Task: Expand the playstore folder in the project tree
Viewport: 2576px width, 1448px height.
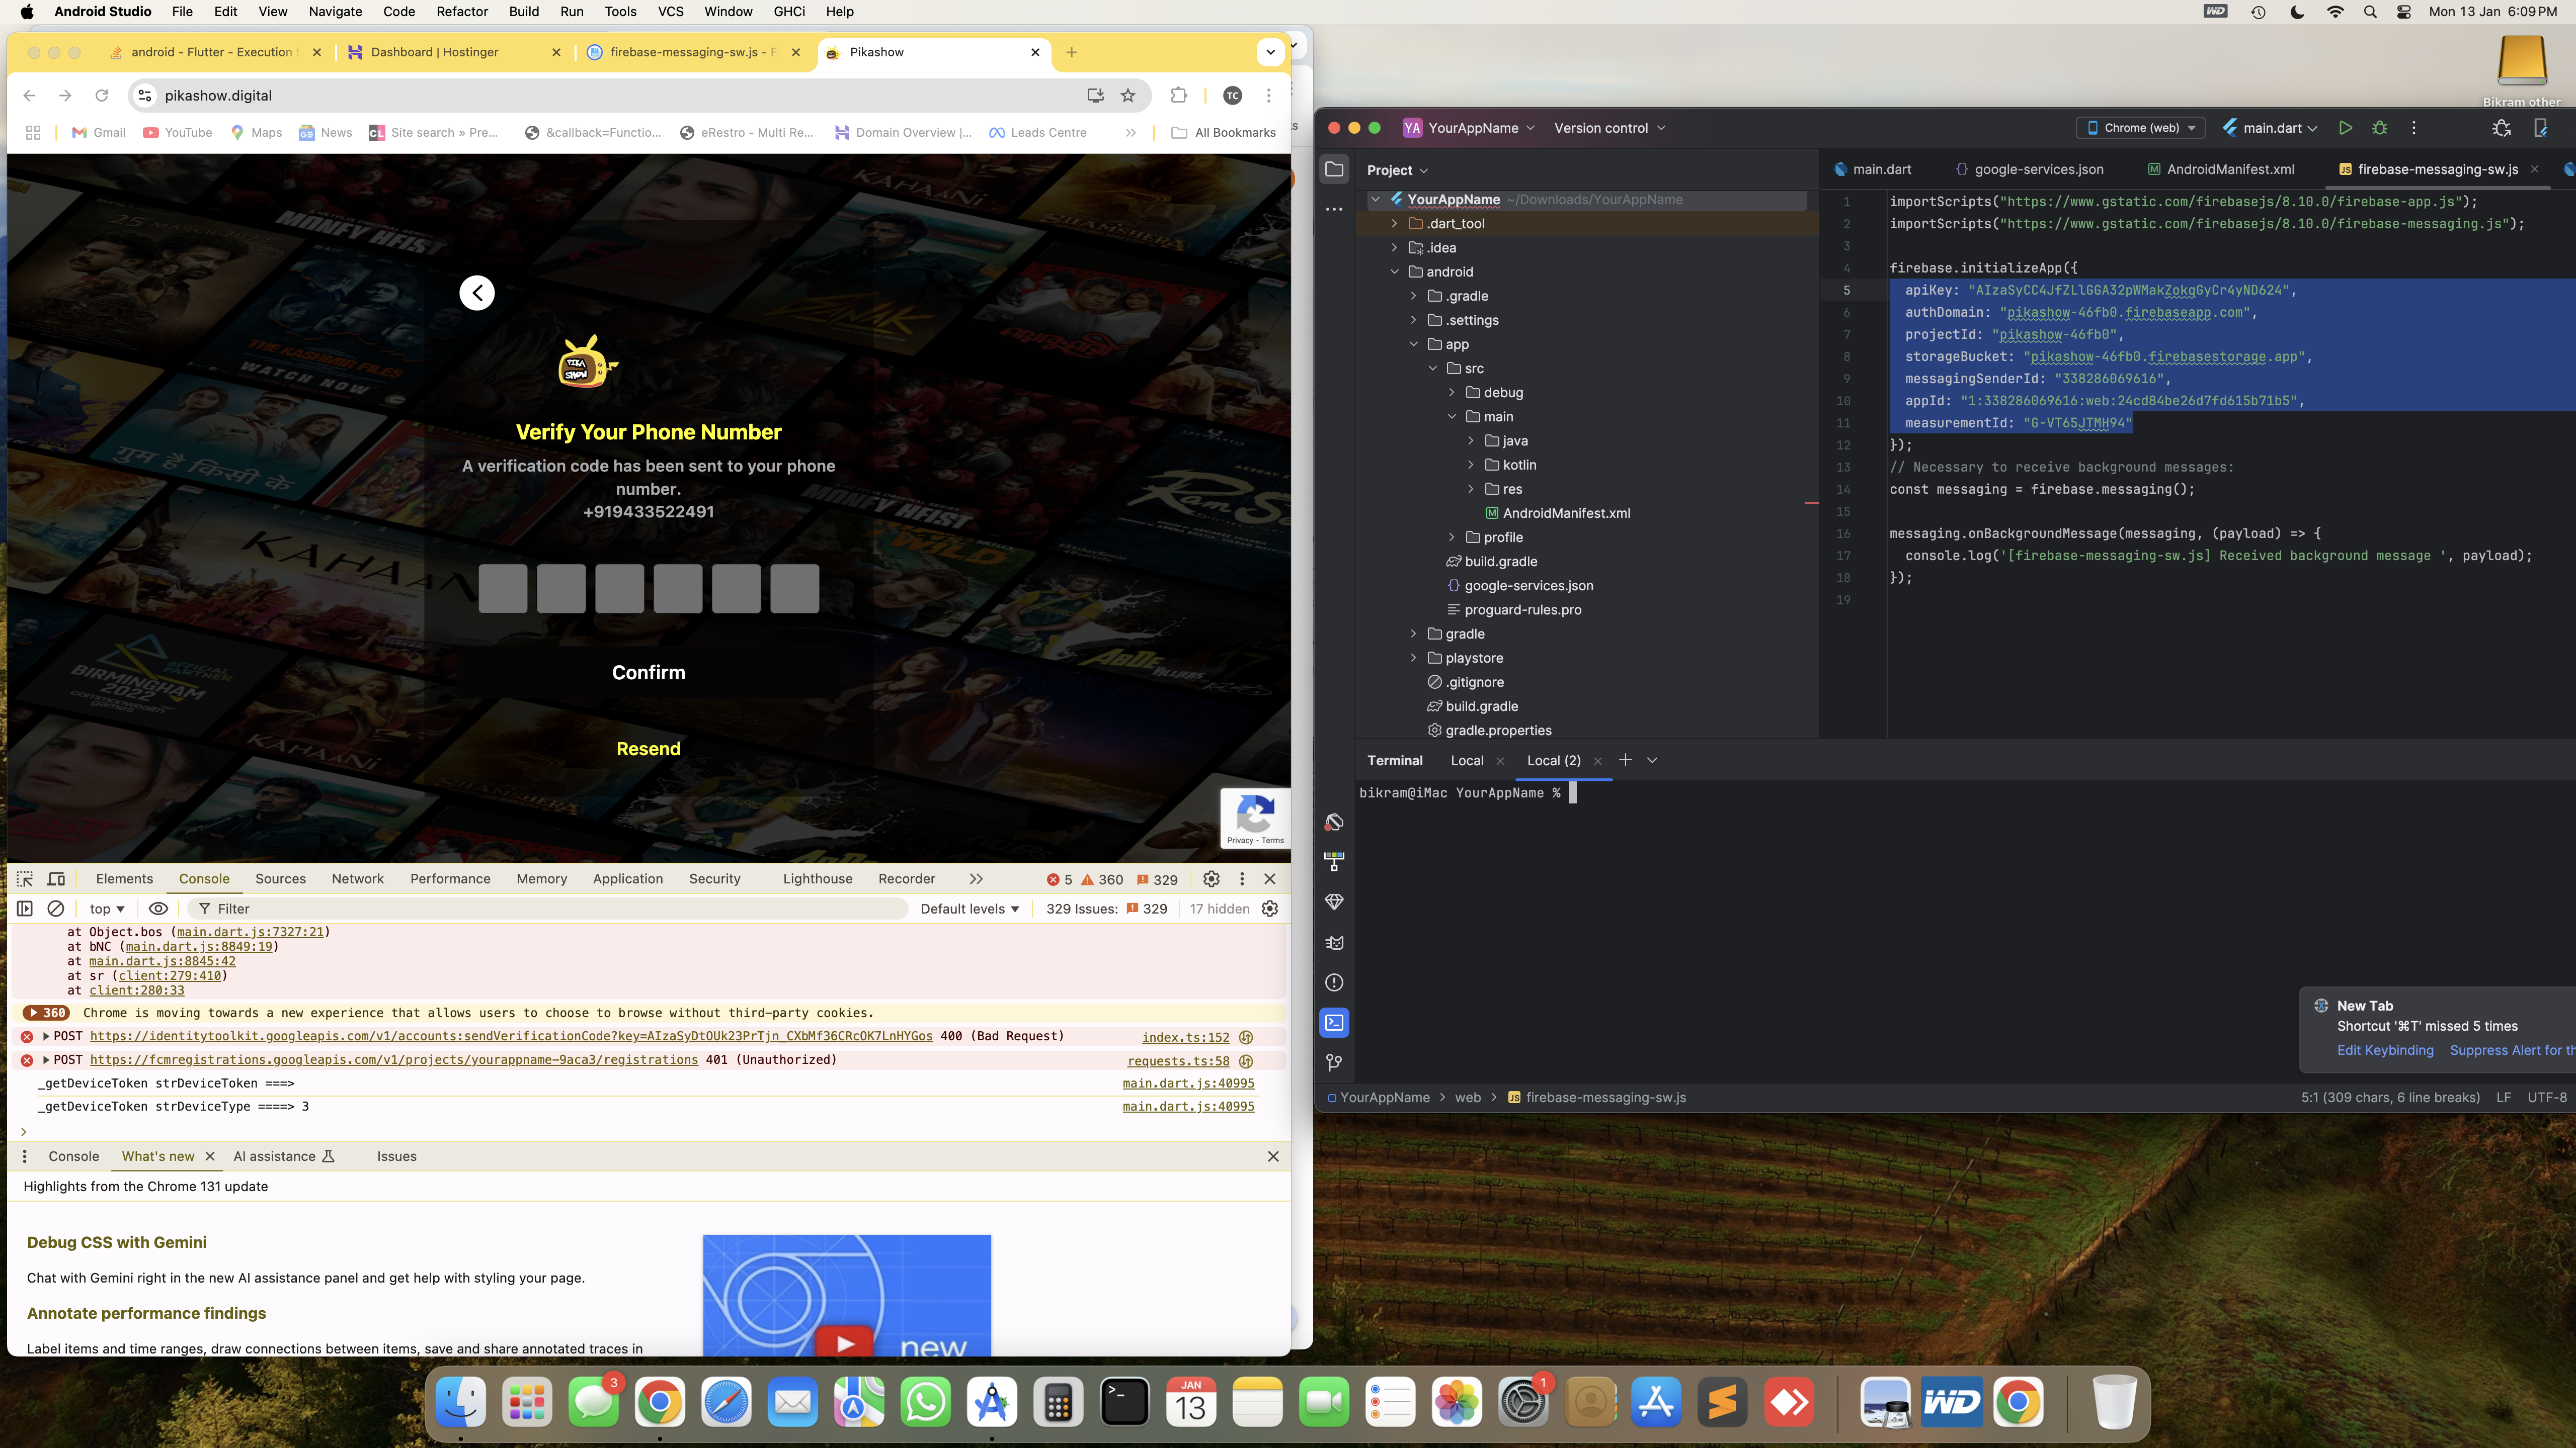Action: click(1414, 658)
